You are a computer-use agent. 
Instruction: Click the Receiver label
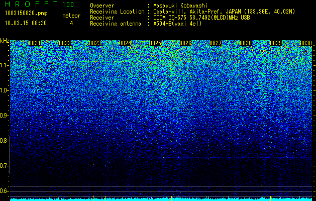point(102,18)
